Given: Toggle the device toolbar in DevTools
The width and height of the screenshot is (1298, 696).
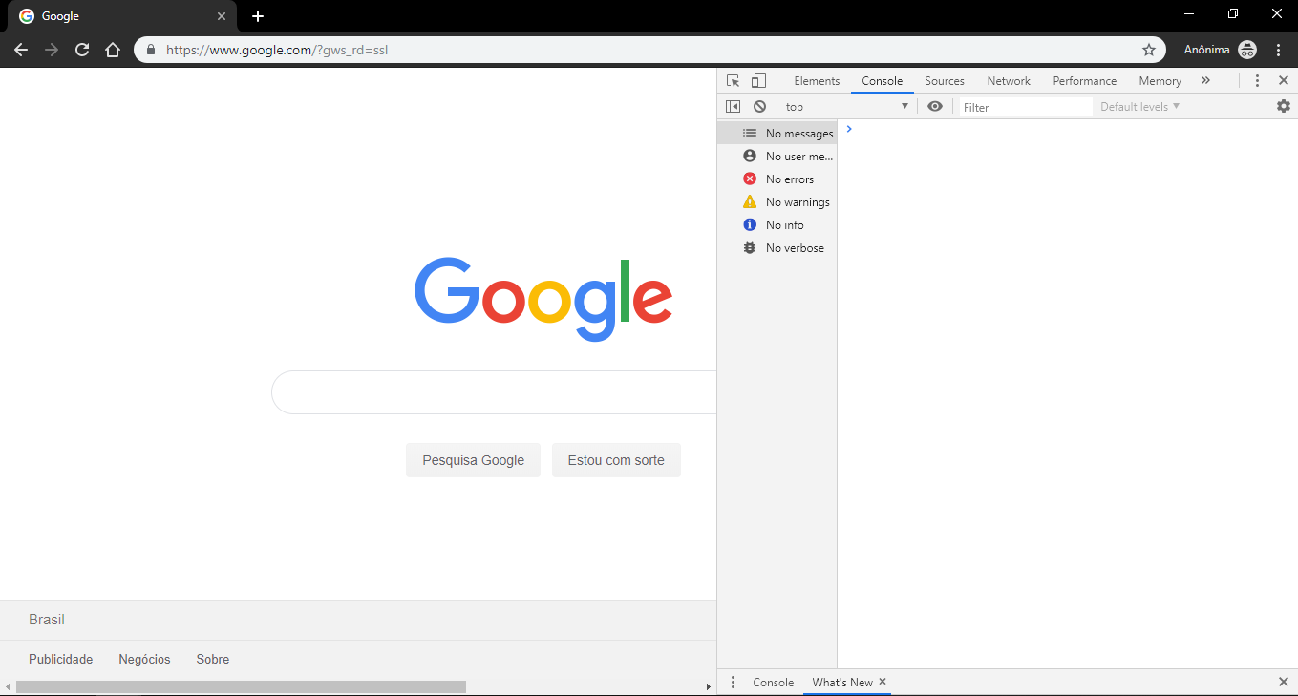Looking at the screenshot, I should (758, 81).
